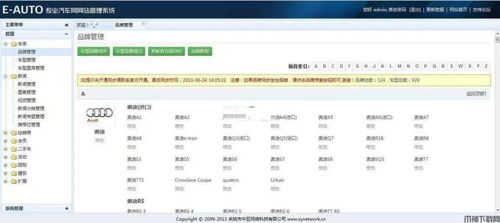
Task: Collapse the main menu sidebar with double-chevron icon
Action: click(66, 25)
